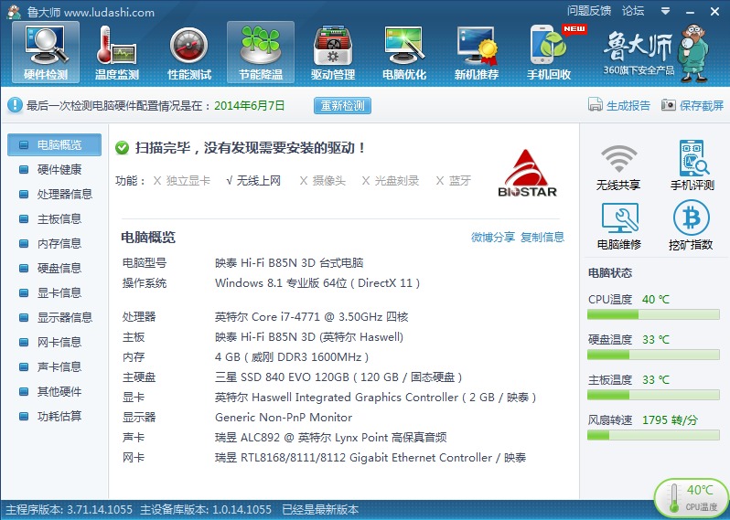Click the BIOSTAR brand logo
Screen dimensions: 730x520
pos(528,174)
